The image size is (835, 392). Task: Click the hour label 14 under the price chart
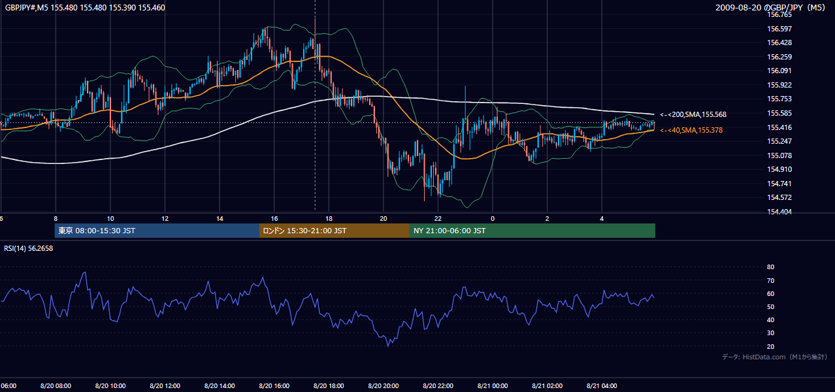(220, 219)
